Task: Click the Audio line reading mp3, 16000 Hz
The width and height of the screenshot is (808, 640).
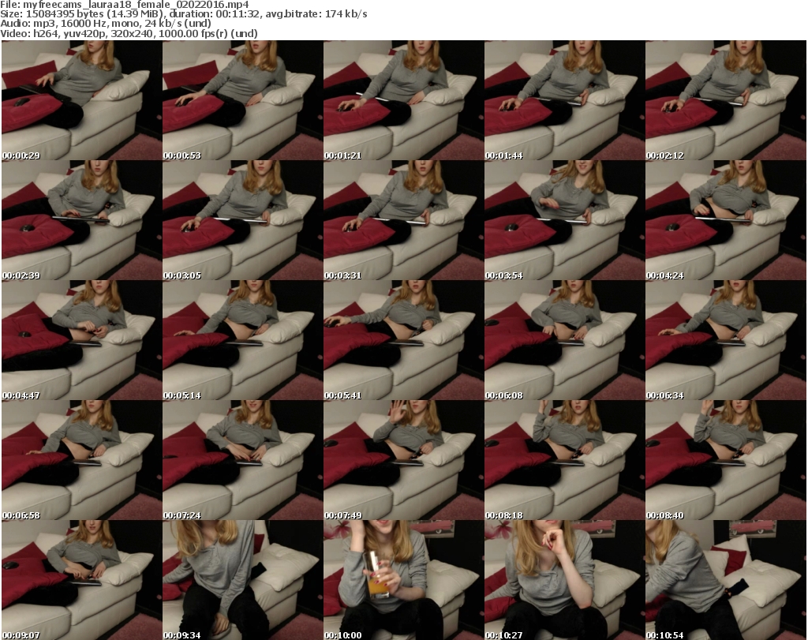Action: pyautogui.click(x=106, y=24)
